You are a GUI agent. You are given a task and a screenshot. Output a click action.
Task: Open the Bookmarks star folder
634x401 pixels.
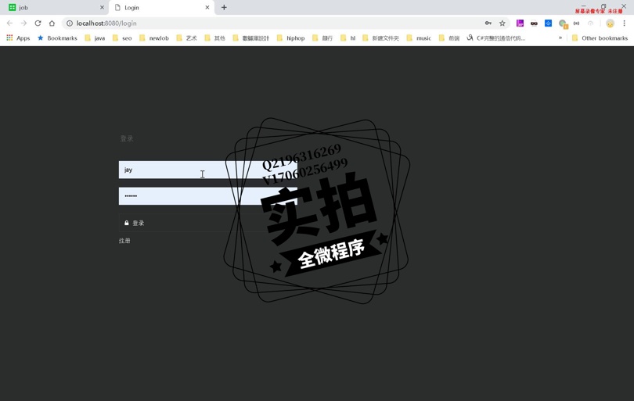pos(57,38)
